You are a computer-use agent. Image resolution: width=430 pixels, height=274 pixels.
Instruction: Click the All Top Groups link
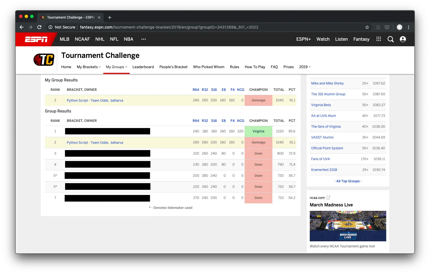(348, 181)
